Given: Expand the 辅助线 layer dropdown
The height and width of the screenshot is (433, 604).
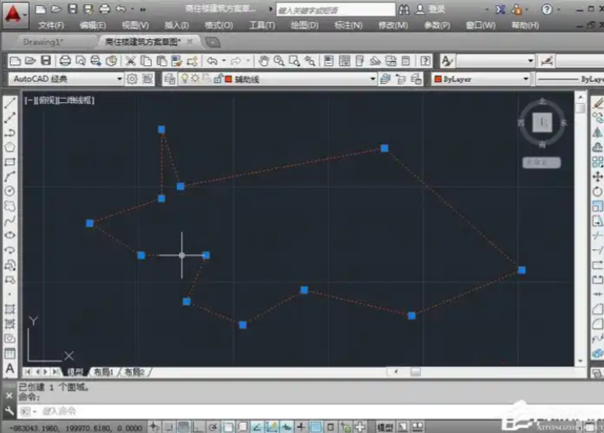Looking at the screenshot, I should 373,79.
